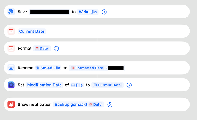Click the Format Date action calendar icon
Viewport: 197px width, 120px height.
(x=11, y=48)
